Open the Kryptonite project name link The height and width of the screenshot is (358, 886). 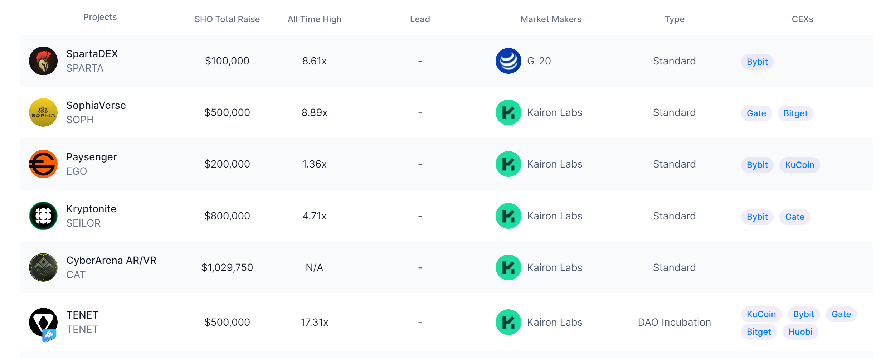tap(91, 209)
